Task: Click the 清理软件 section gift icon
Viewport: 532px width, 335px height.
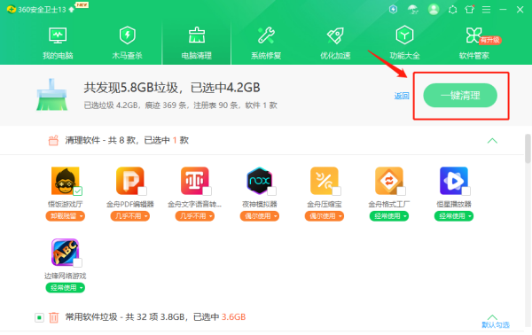Action: click(x=53, y=140)
